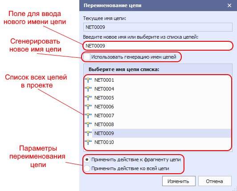
Task: Select Применить действие к фрагменту цепи radio
Action: [87, 159]
